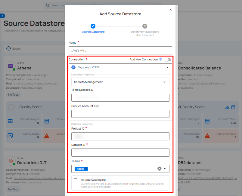
Task: Enable the Initiate Cataloging checkbox
Action: coord(76,179)
